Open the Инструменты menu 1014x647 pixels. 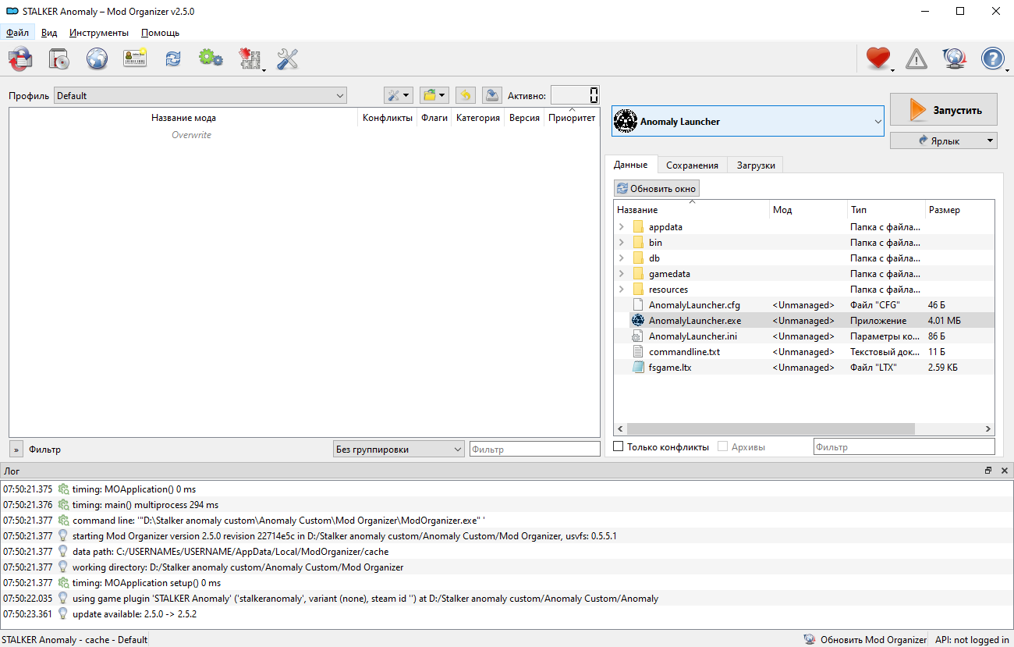tap(98, 33)
